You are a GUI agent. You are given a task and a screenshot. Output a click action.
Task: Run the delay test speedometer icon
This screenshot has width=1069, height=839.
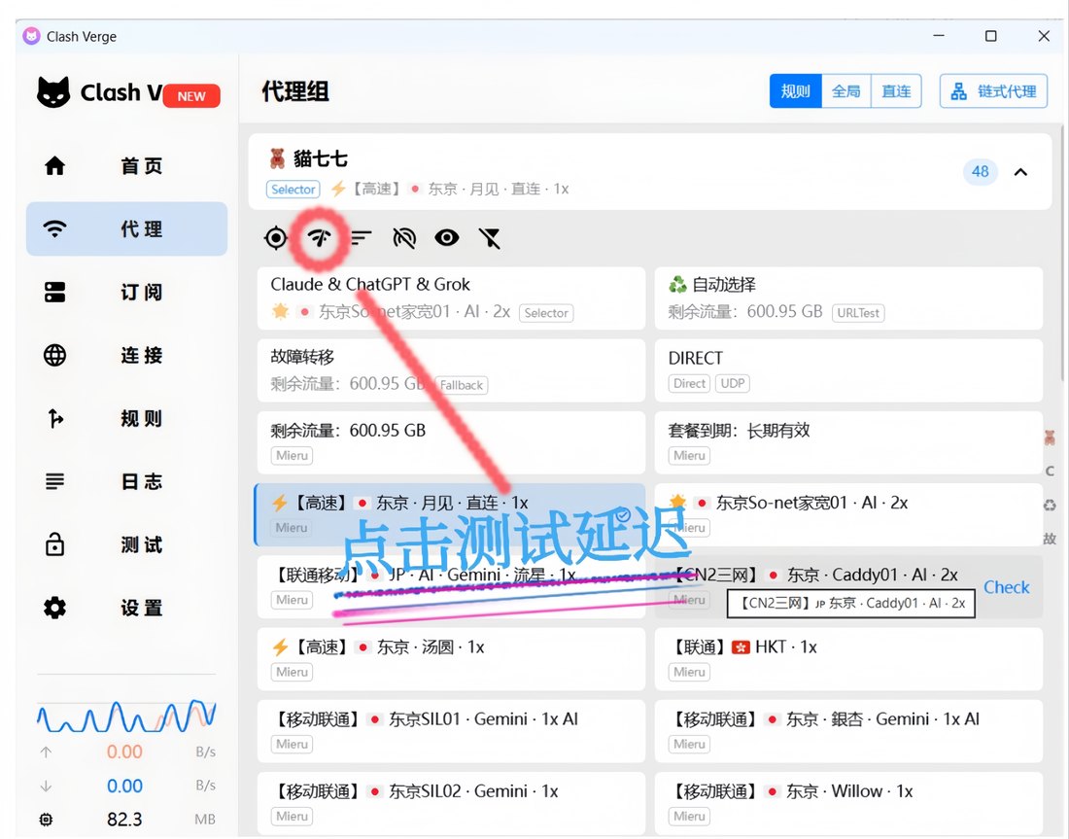click(x=319, y=238)
